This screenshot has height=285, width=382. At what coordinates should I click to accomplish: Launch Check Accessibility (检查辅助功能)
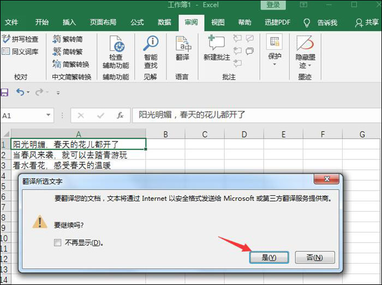pos(116,52)
